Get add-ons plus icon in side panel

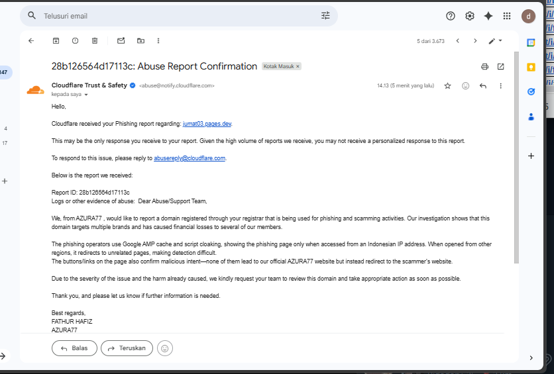click(531, 156)
